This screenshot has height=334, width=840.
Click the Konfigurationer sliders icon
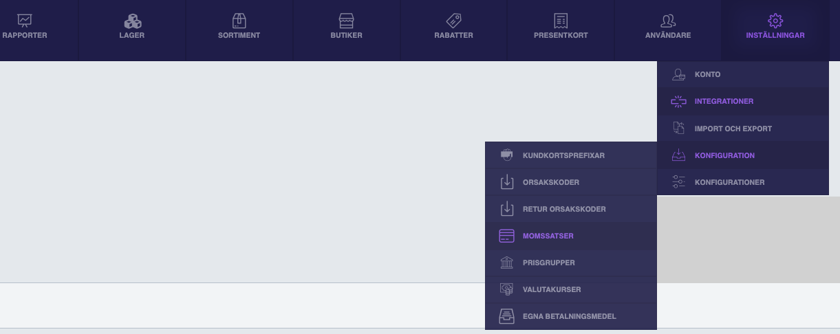(x=679, y=182)
